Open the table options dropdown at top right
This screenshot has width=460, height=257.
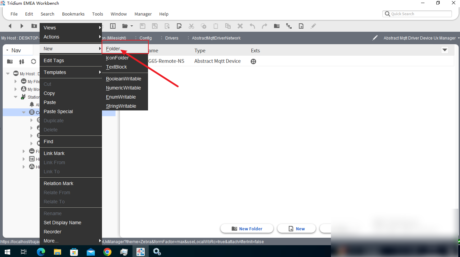coord(445,50)
